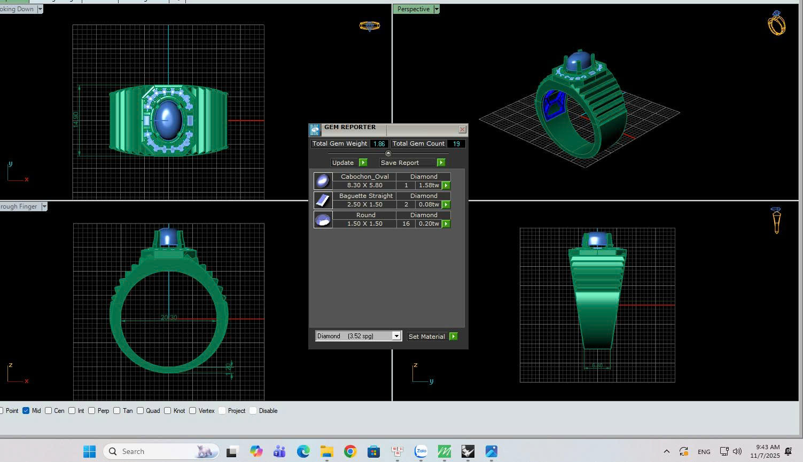The height and width of the screenshot is (462, 803).
Task: Collapse the Gem Reporter header arrow
Action: [388, 154]
